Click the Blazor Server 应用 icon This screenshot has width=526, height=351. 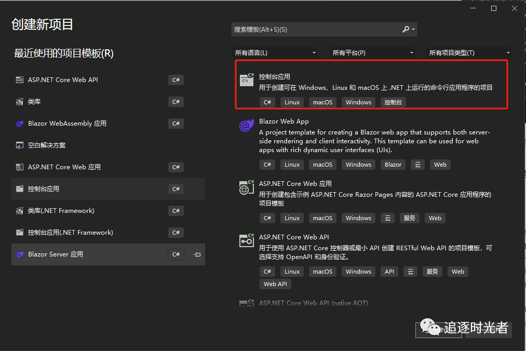click(x=20, y=254)
